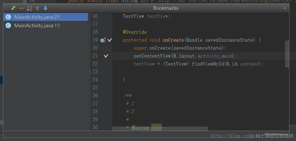Viewport: 296px width, 141px height.
Task: Click line number 16 in gutter
Action: click(x=95, y=16)
